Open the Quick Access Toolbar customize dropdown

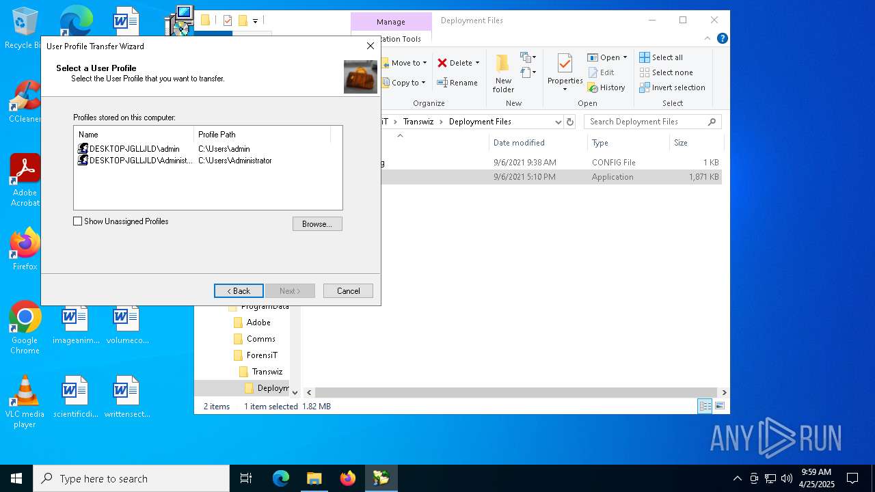255,21
